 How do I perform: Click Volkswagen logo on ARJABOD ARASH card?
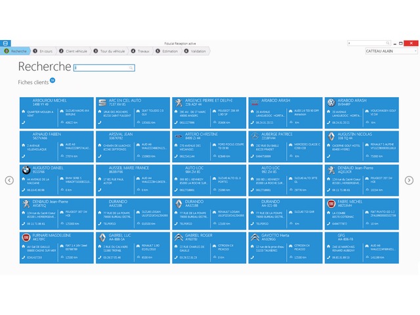click(x=331, y=102)
